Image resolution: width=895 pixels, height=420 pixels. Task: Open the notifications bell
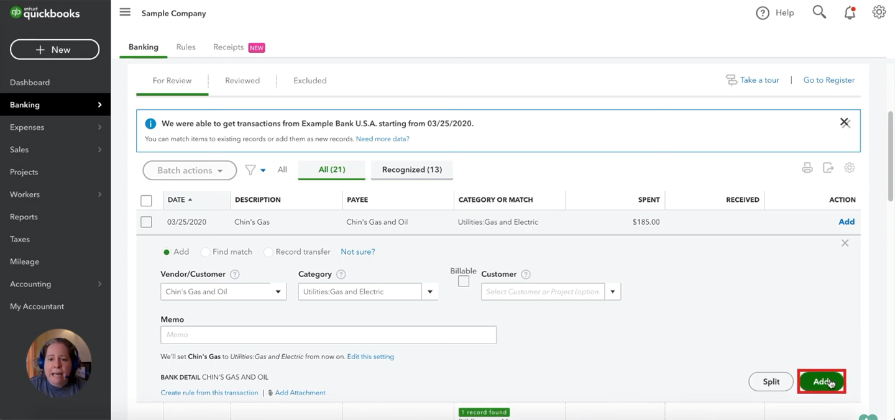850,12
